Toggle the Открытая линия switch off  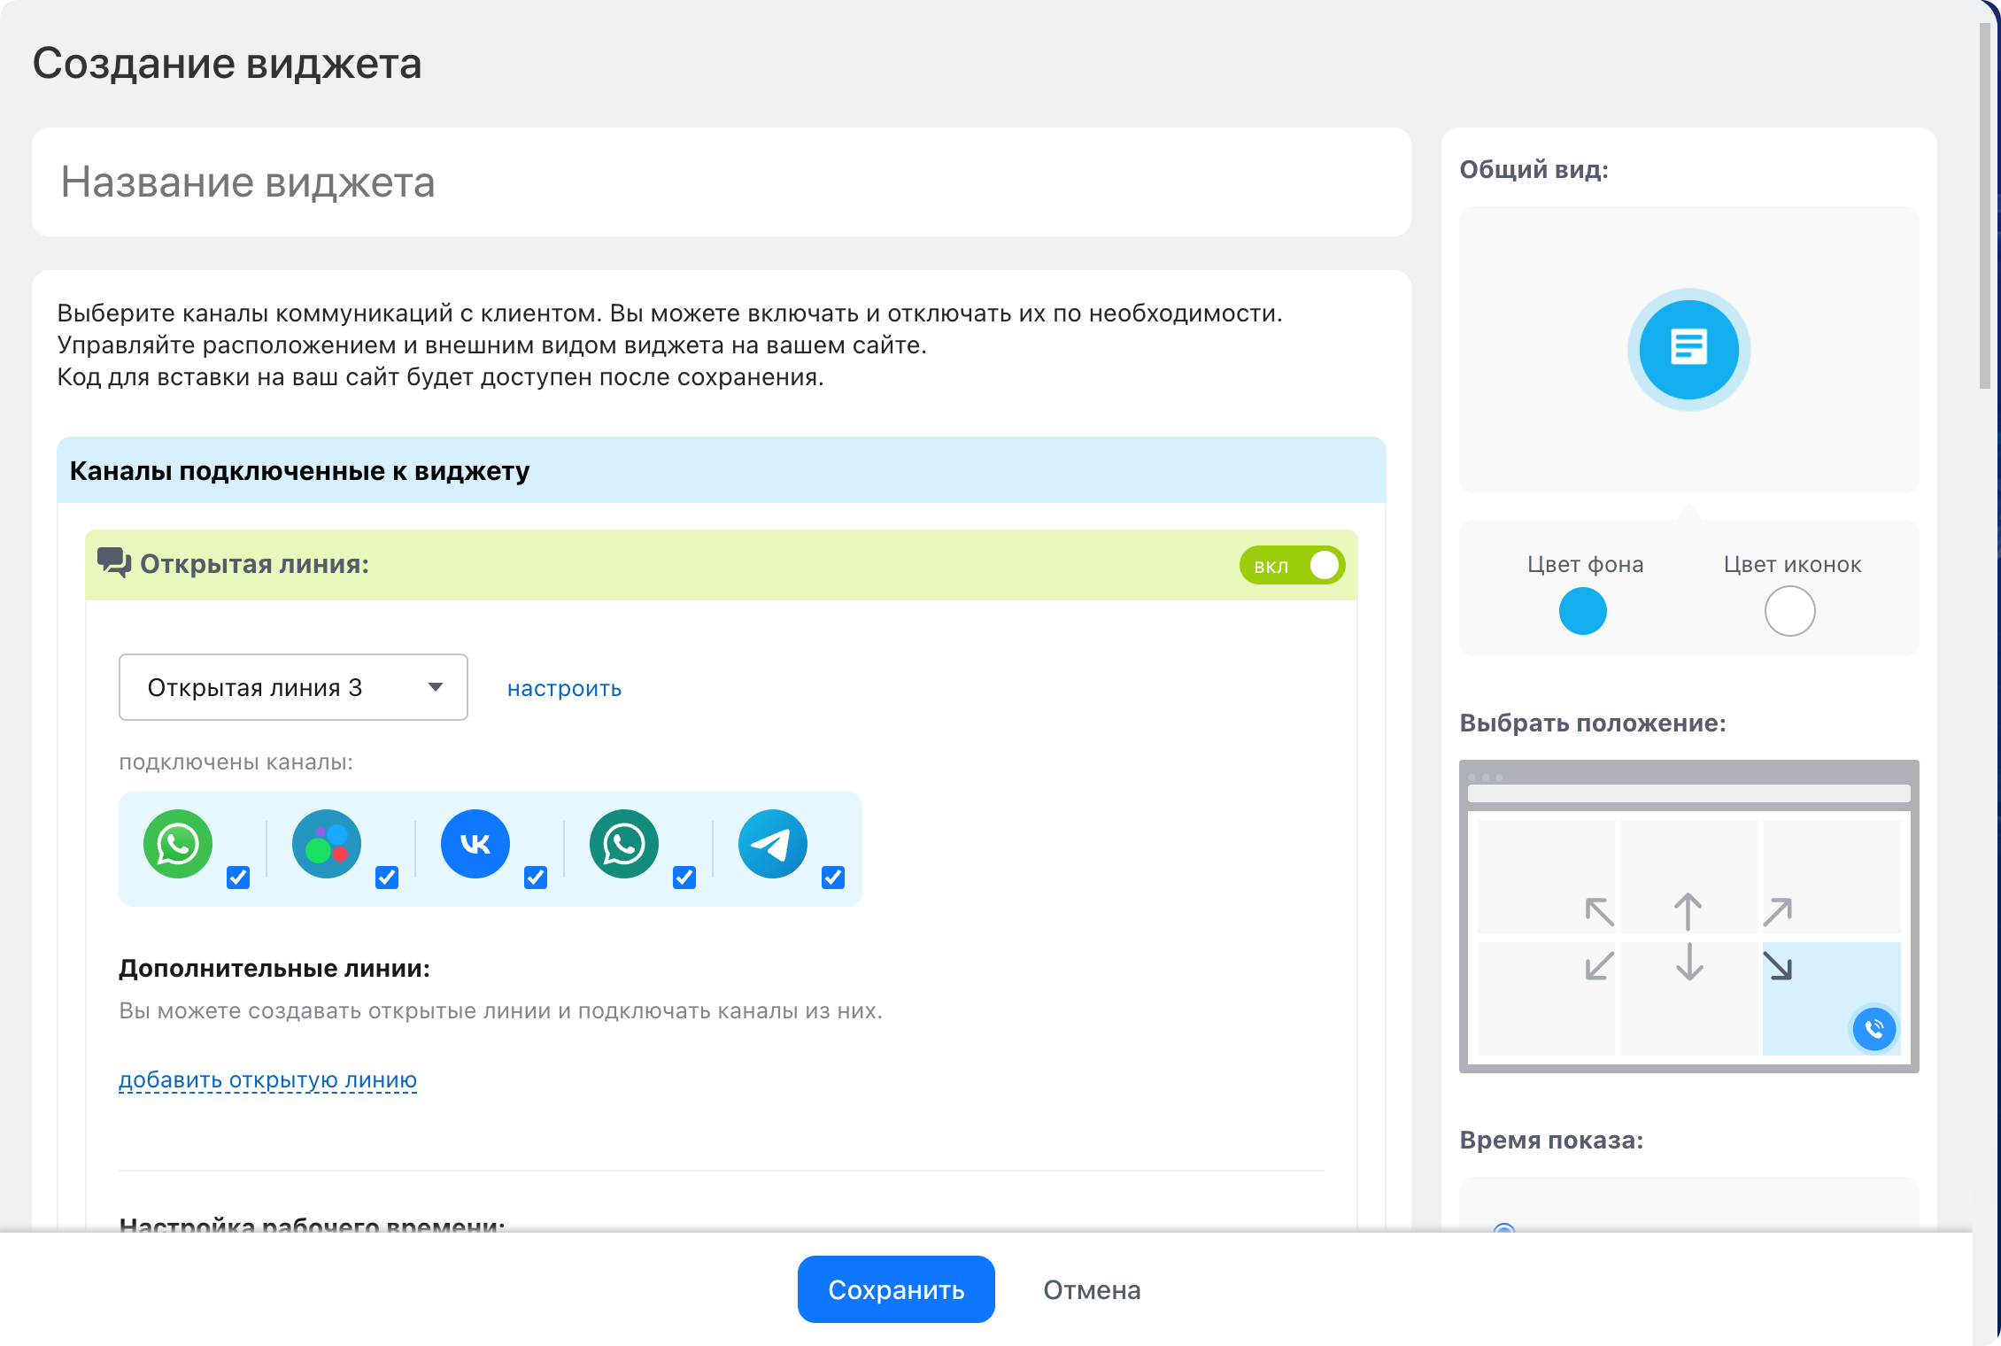1292,566
